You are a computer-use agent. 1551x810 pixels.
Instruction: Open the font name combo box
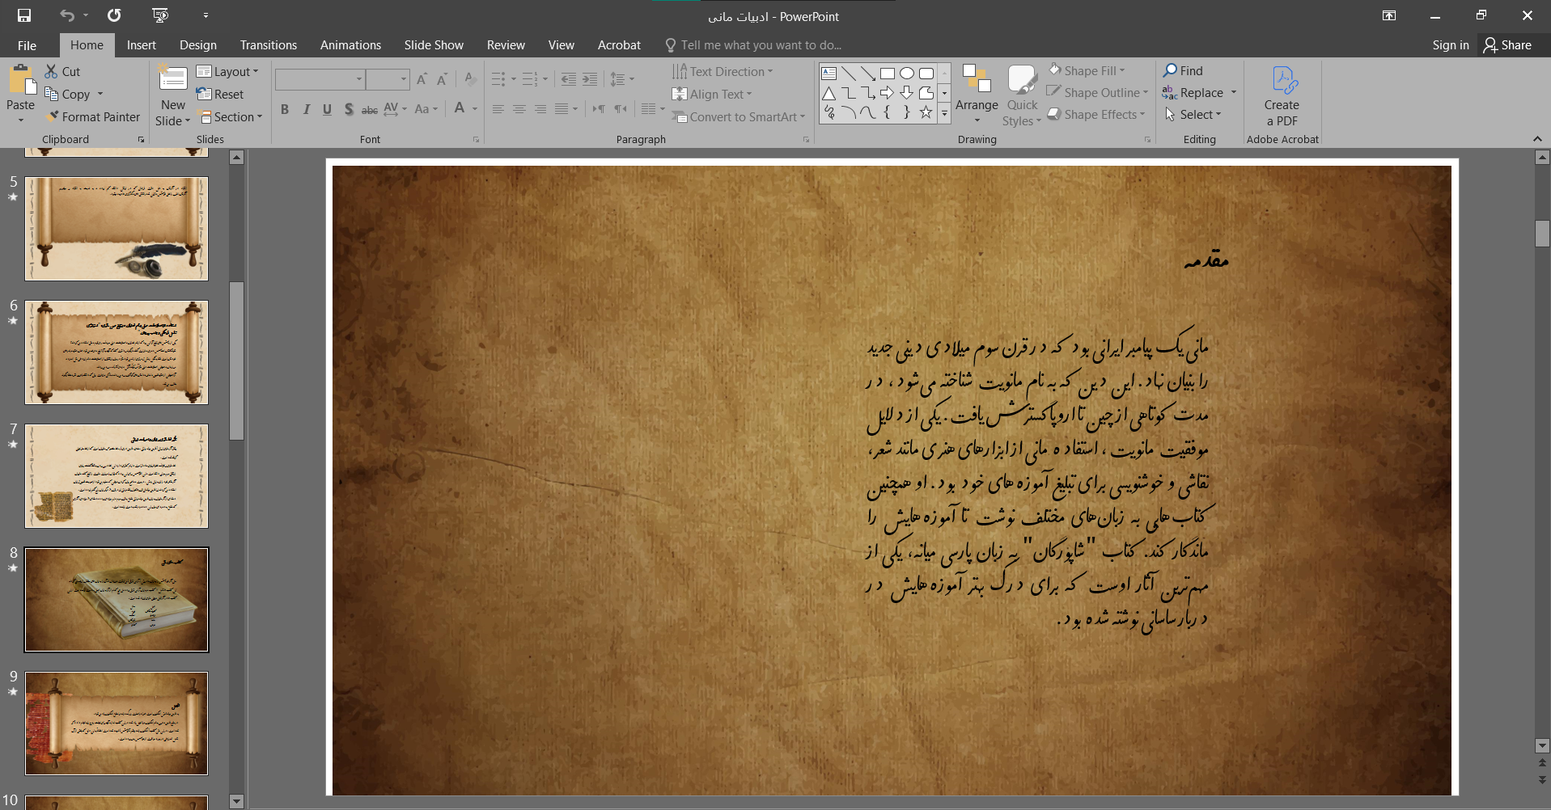coord(320,79)
